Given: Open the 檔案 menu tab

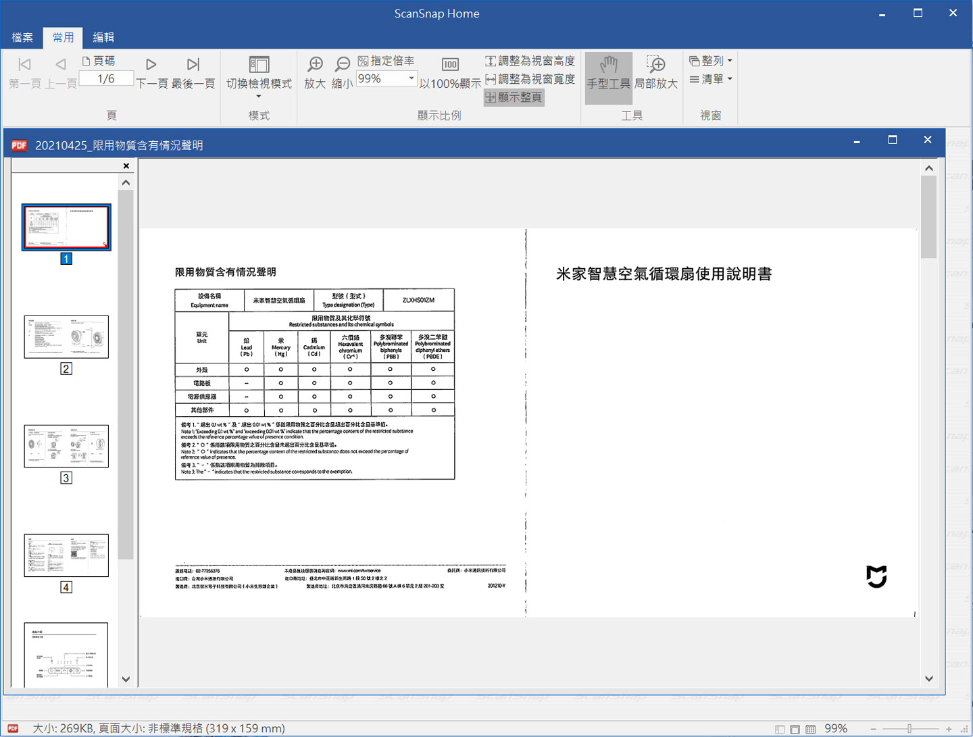Looking at the screenshot, I should tap(22, 37).
